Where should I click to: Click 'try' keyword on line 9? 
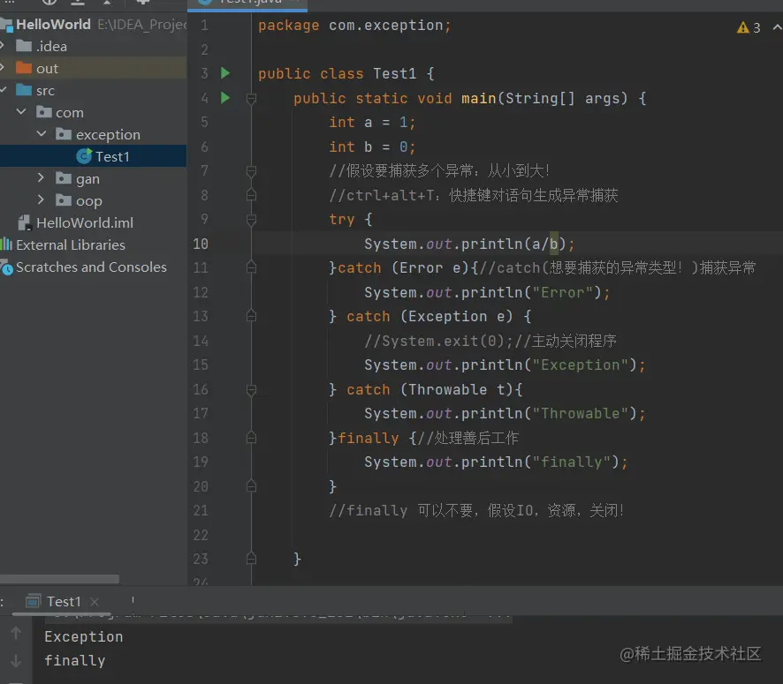(341, 220)
